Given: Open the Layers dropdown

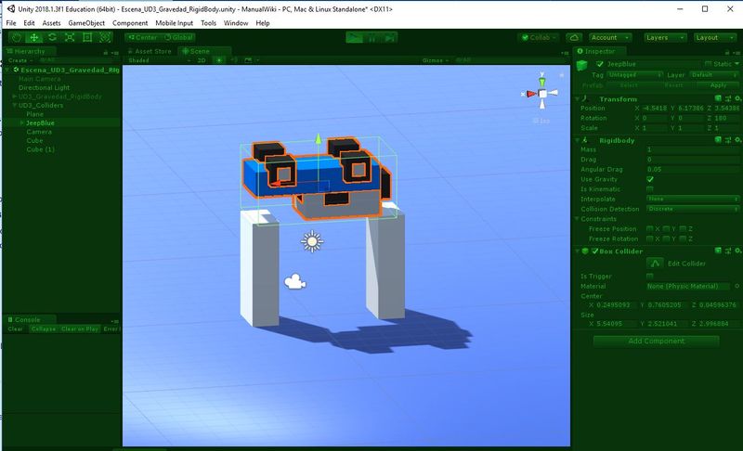Looking at the screenshot, I should (665, 37).
